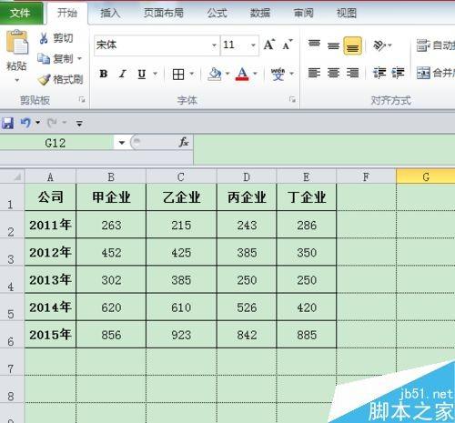The width and height of the screenshot is (455, 423).
Task: Click the Paste clipboard icon
Action: [x=17, y=42]
